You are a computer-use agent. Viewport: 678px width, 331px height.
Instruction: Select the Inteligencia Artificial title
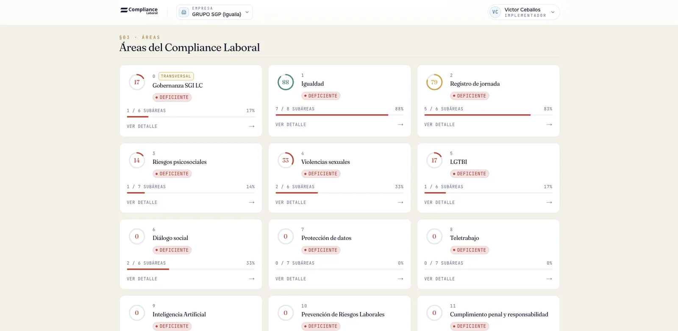[179, 314]
